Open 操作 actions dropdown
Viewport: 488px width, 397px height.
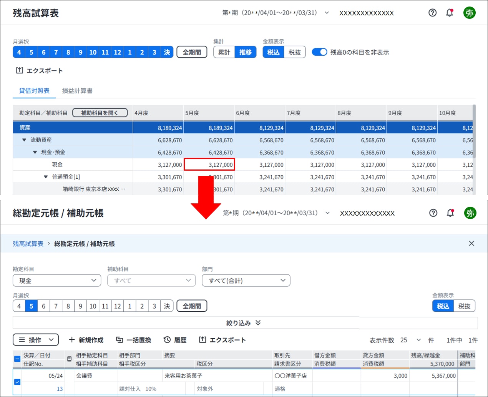click(36, 340)
